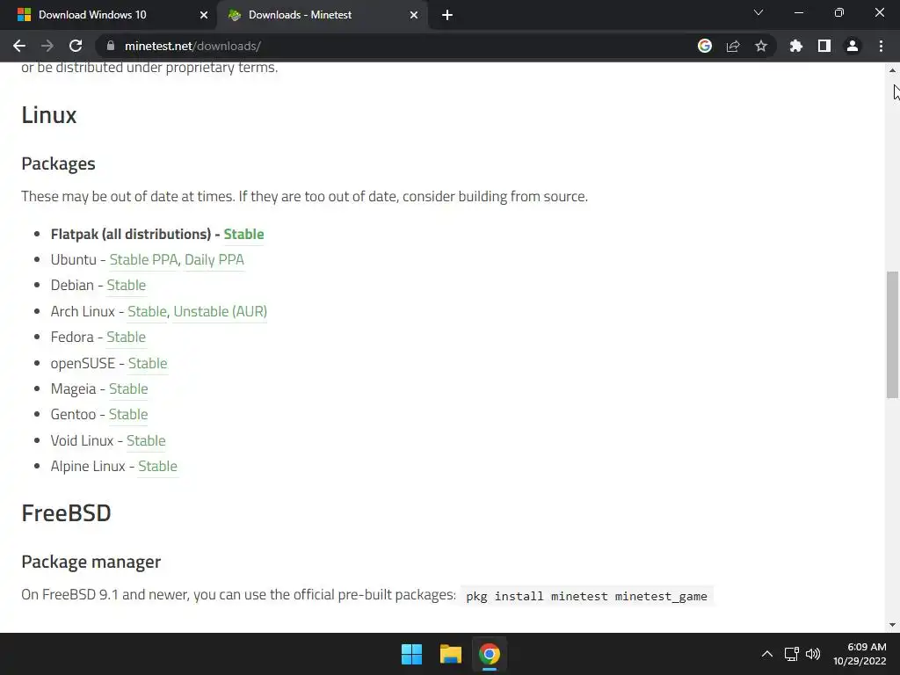Open Arch Linux Stable link
Screen dimensions: 900x675
[x=147, y=311]
